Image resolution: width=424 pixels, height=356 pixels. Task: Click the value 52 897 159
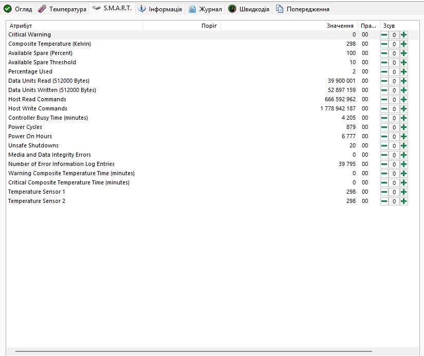pyautogui.click(x=342, y=90)
